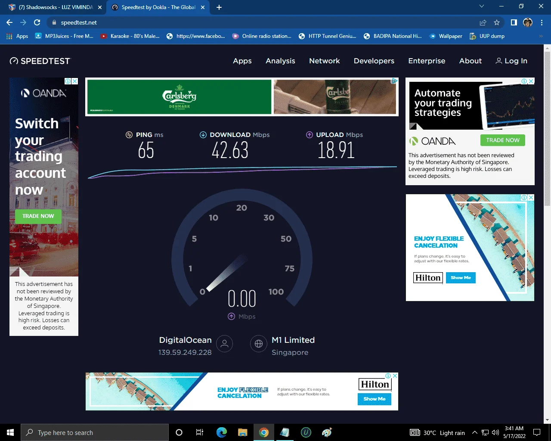Open the UUP dump bookmark
The width and height of the screenshot is (551, 441).
coord(487,36)
